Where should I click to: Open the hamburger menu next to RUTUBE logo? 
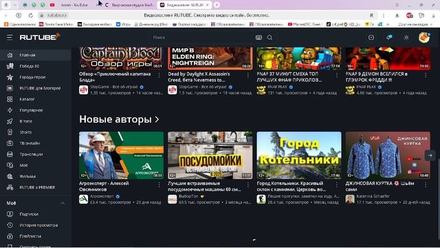click(x=10, y=37)
